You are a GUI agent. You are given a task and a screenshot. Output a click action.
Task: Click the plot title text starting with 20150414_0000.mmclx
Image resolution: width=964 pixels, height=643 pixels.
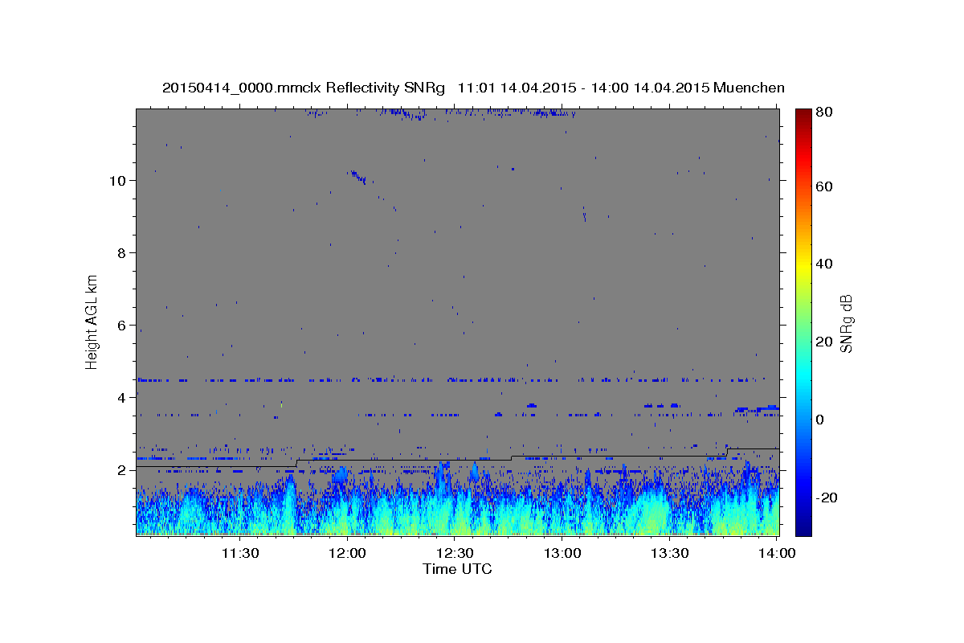point(473,88)
